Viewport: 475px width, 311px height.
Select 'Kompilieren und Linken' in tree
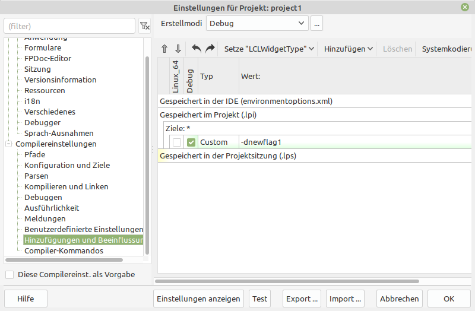[66, 187]
